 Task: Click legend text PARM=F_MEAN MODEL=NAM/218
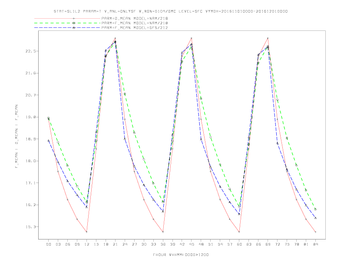135,23
